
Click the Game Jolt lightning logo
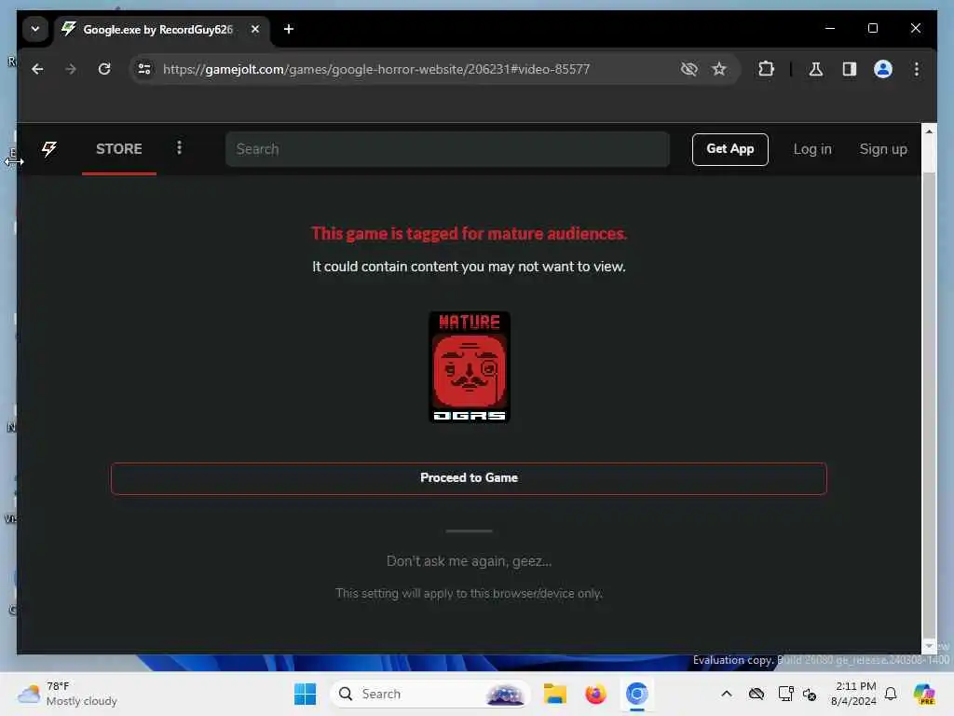tap(49, 148)
